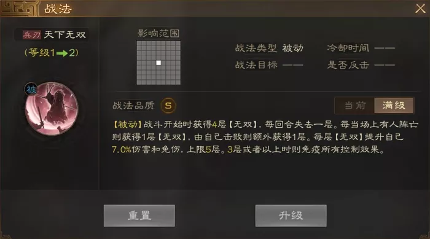Click the 重置 reset button

pos(139,216)
